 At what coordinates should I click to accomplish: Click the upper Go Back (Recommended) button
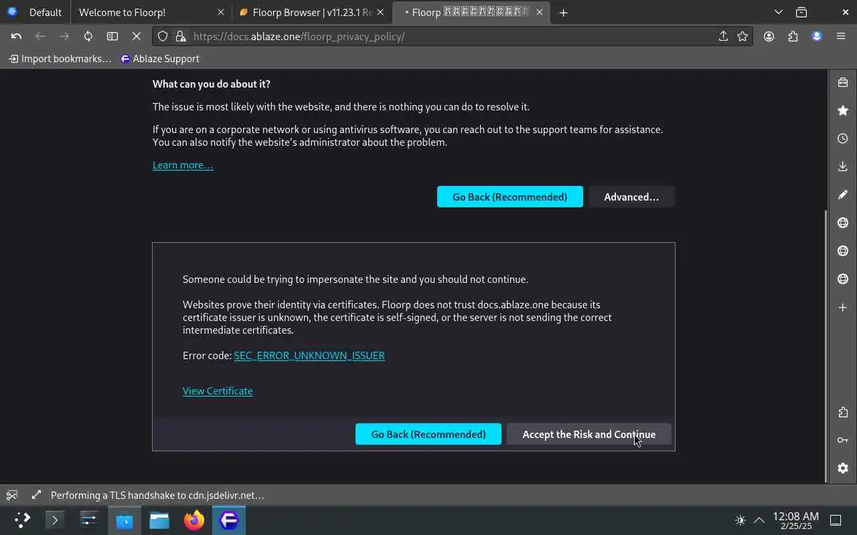510,197
